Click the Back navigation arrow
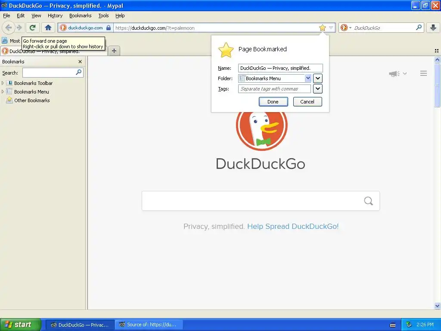 click(9, 28)
